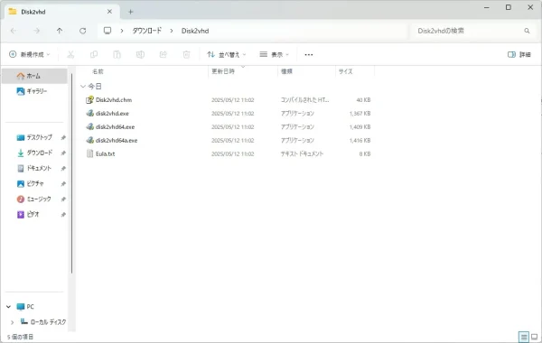Click the chevron after the PC icon

coord(122,31)
